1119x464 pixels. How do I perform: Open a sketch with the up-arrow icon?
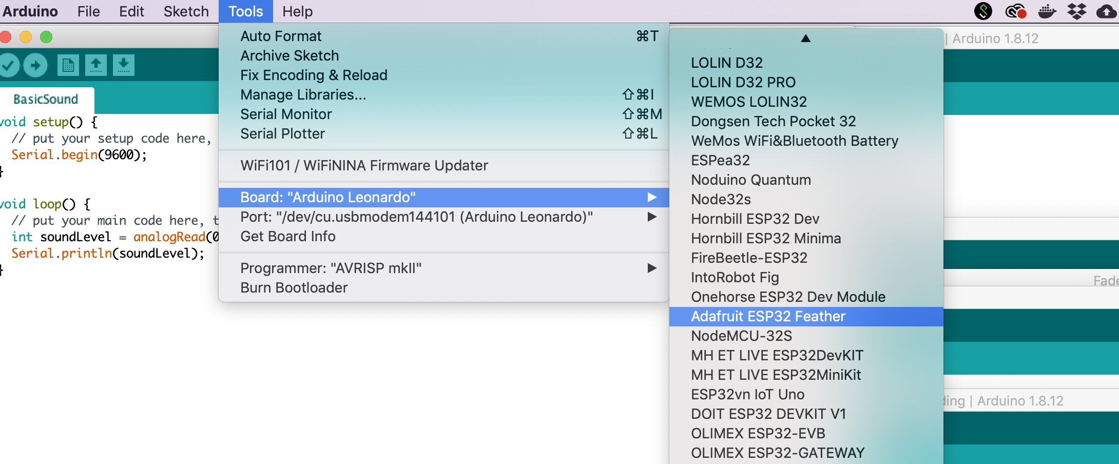click(x=96, y=65)
